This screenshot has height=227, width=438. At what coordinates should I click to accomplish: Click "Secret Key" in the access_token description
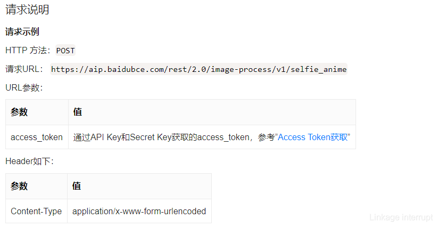tap(150, 137)
